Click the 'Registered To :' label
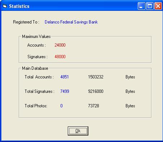Viewport: 163px width, 142px height. [x=26, y=22]
